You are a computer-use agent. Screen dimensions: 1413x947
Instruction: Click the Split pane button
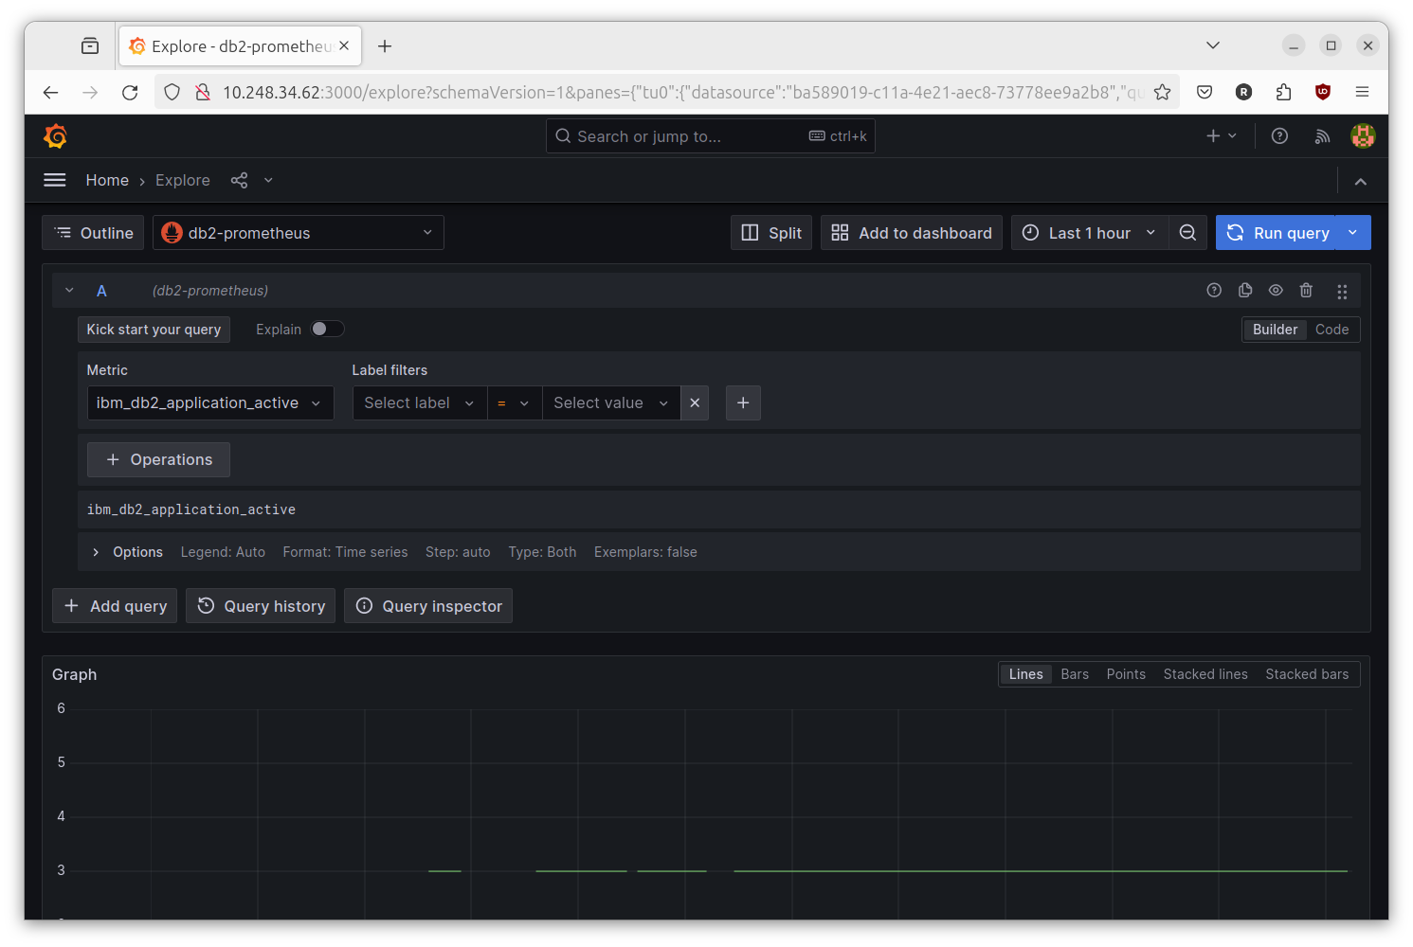pyautogui.click(x=771, y=233)
